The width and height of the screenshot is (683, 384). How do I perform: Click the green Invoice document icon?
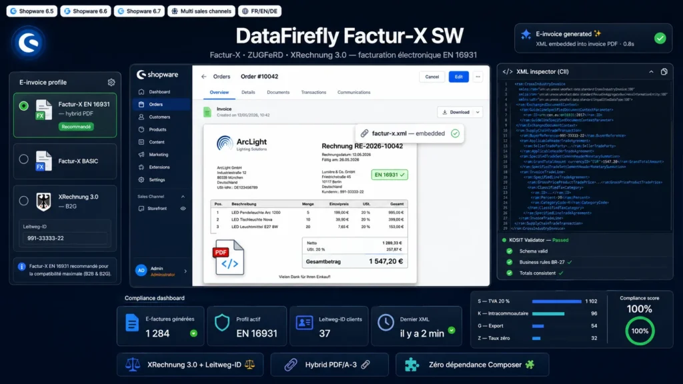[207, 112]
